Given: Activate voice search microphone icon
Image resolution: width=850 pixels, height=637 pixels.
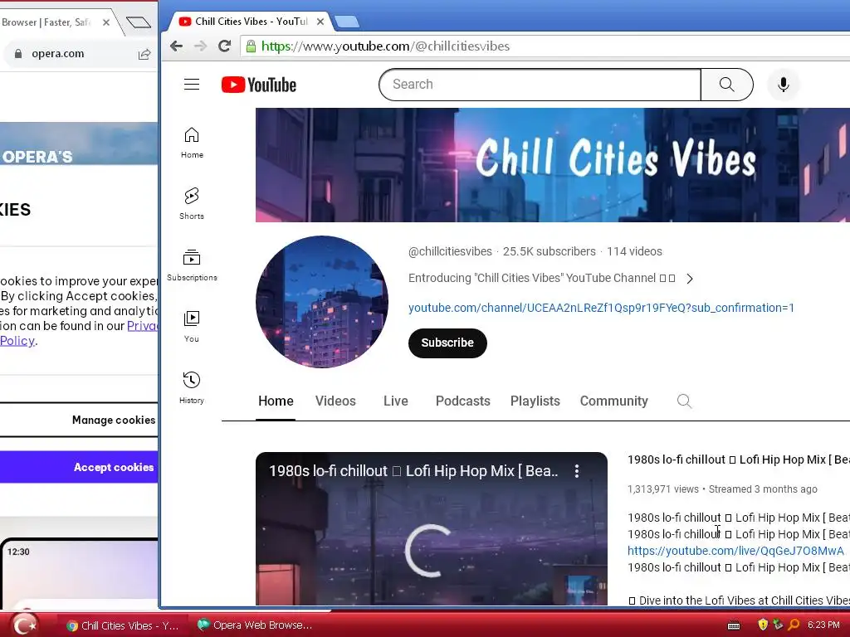Looking at the screenshot, I should pyautogui.click(x=783, y=85).
